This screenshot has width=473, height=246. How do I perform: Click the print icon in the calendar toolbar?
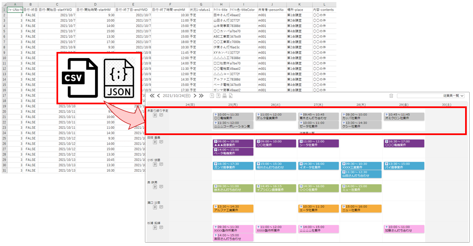(x=224, y=96)
